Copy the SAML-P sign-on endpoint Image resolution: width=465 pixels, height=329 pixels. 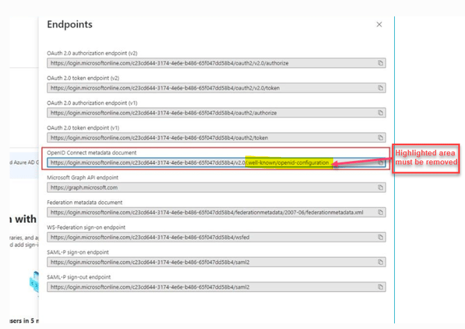[x=380, y=262]
